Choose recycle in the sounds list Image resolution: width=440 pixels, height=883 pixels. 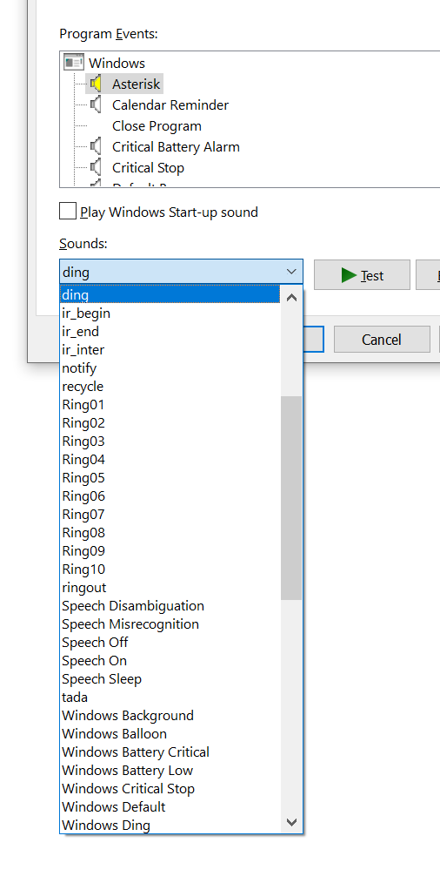tap(170, 387)
